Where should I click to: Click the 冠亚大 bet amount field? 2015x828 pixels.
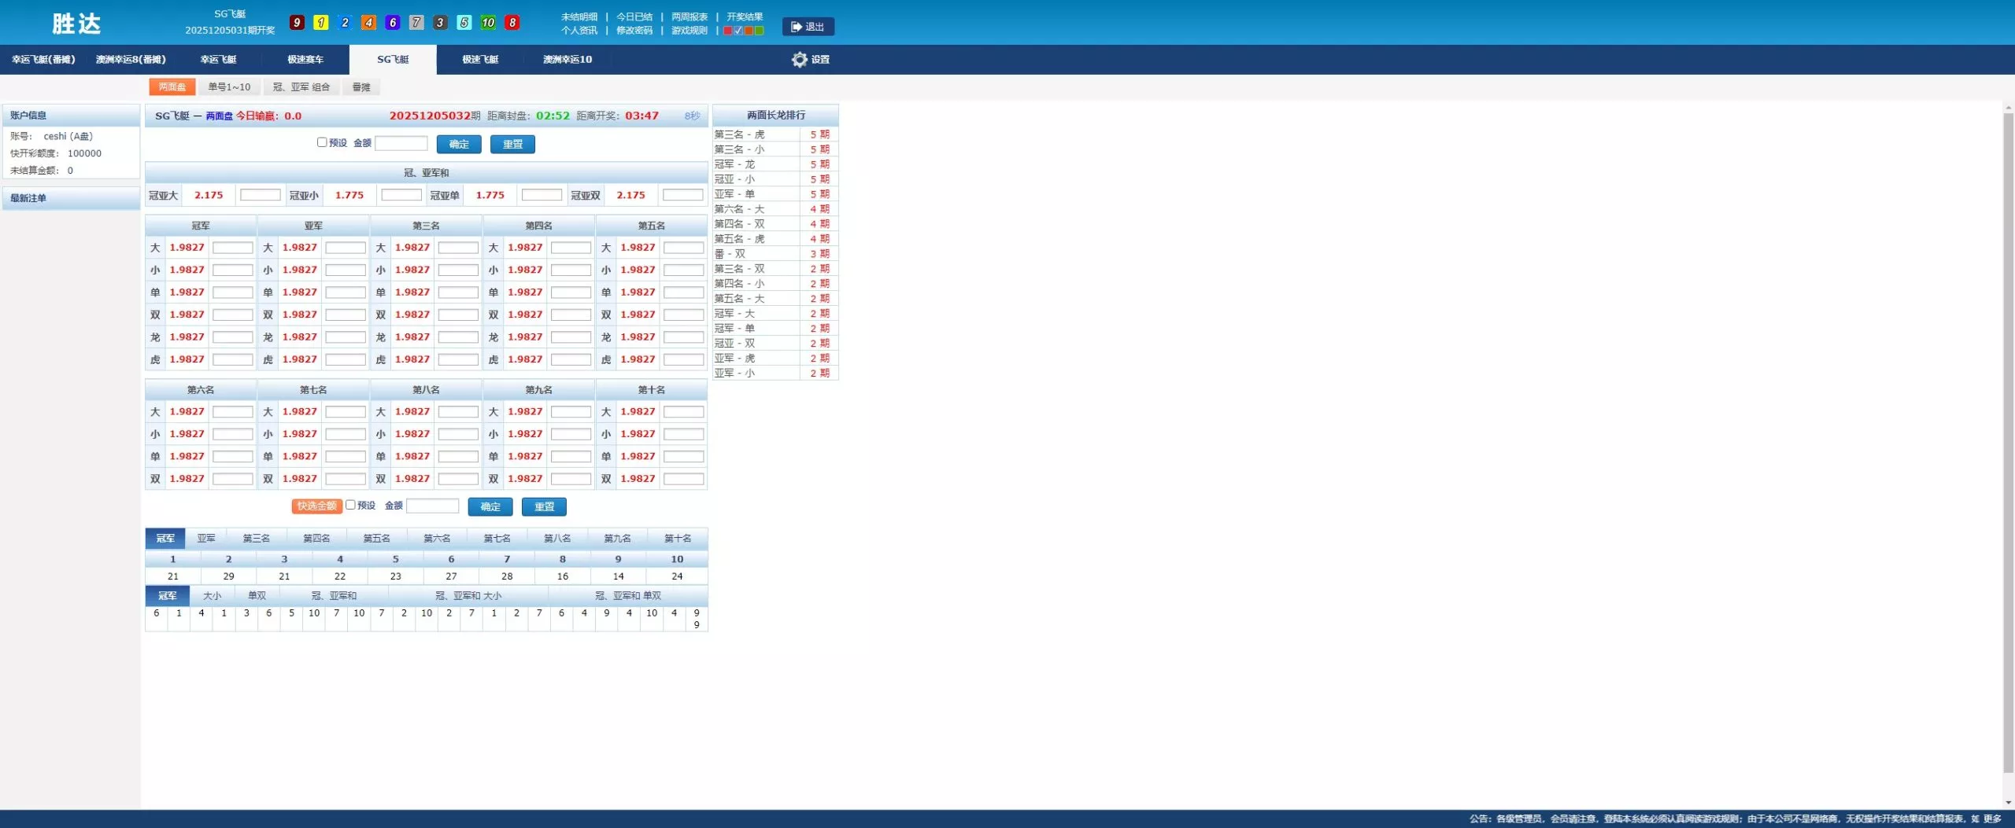tap(260, 195)
